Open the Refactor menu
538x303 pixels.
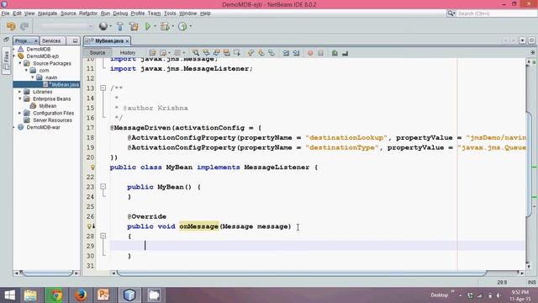(x=88, y=13)
